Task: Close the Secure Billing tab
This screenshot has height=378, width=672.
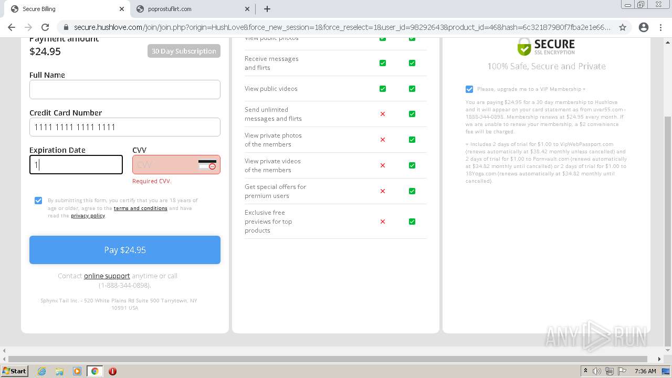Action: 122,9
